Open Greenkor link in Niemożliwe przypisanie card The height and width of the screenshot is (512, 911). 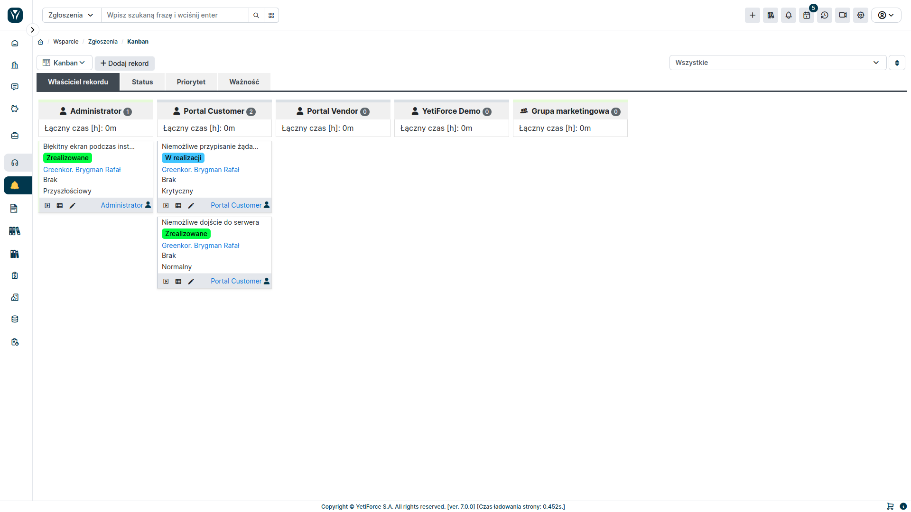201,170
